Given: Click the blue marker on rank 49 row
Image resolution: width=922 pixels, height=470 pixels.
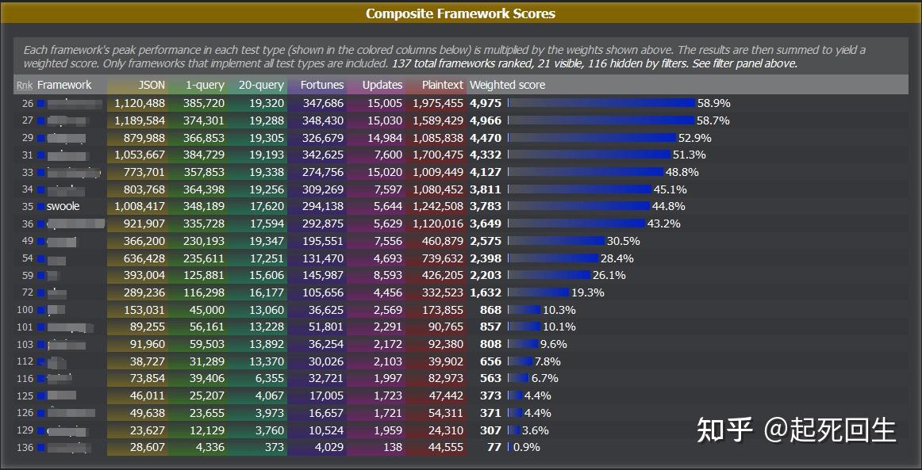Looking at the screenshot, I should pos(41,241).
